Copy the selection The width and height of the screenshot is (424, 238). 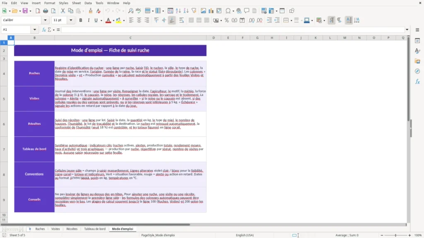point(70,11)
